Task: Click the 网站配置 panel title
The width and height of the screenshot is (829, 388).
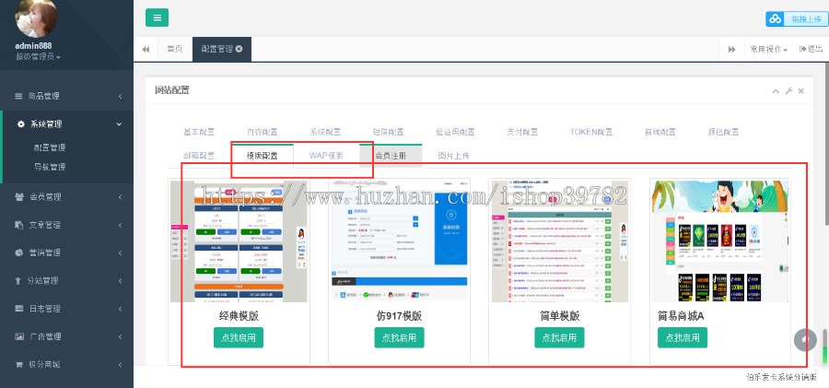Action: 172,90
